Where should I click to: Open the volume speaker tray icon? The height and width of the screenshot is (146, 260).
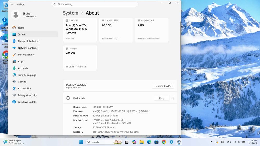[239, 142]
